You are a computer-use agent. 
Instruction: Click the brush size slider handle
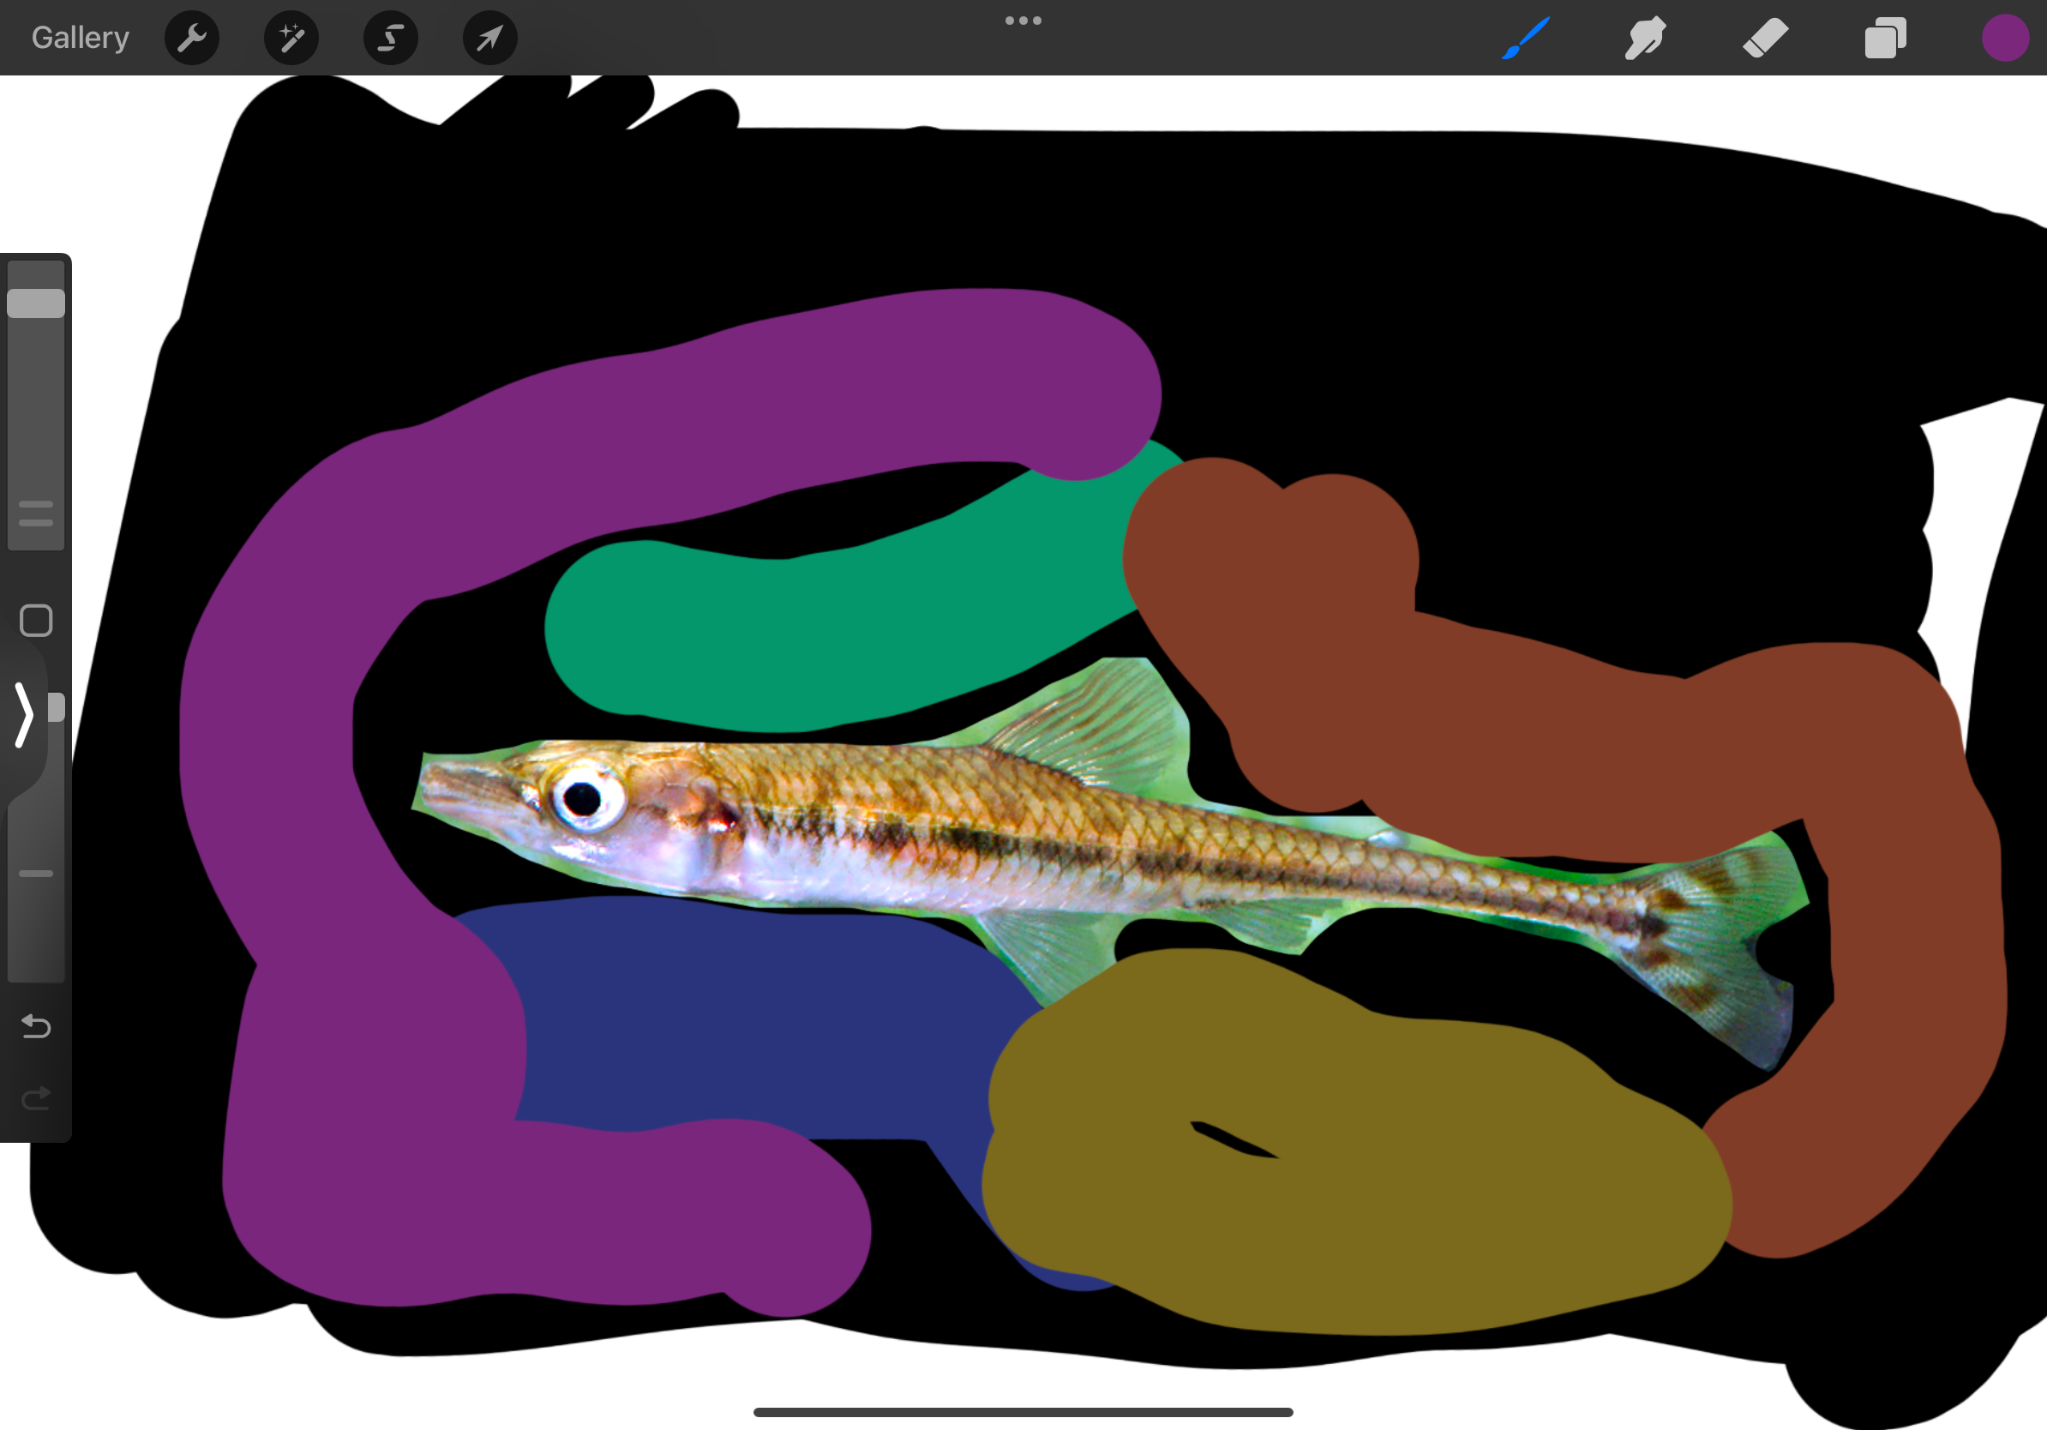(x=36, y=303)
